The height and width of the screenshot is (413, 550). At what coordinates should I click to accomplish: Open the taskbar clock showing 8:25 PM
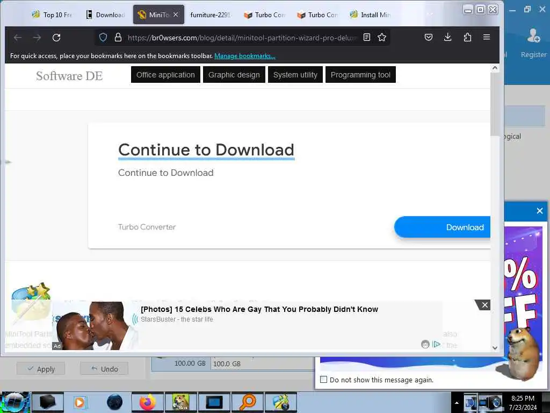coord(523,403)
